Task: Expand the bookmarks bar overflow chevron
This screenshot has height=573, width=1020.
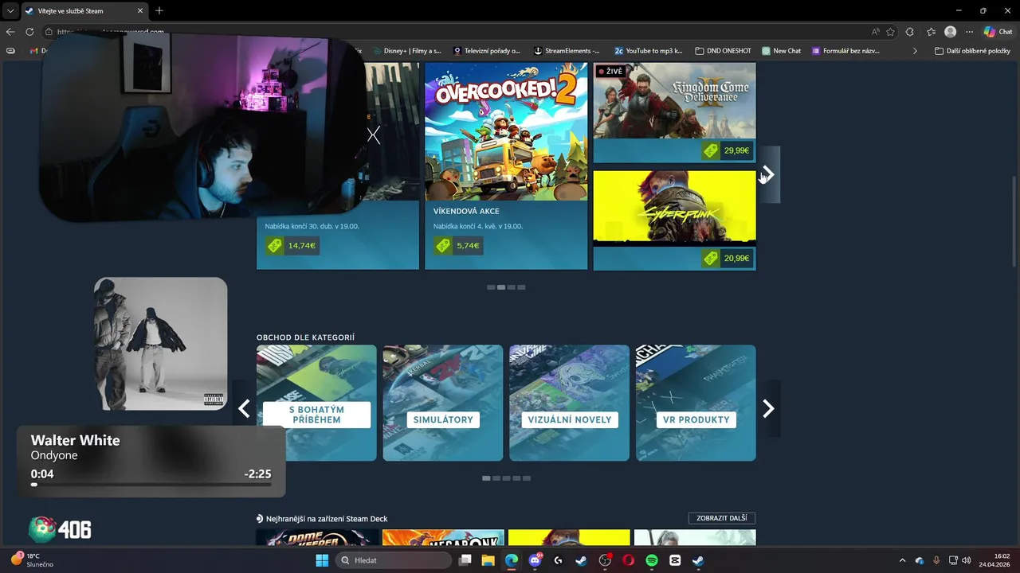Action: point(915,51)
